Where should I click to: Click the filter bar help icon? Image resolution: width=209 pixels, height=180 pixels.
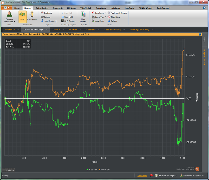[200, 34]
